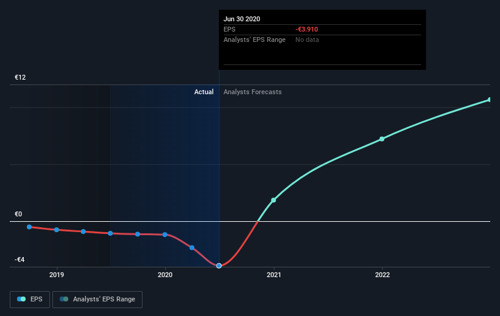This screenshot has width=500, height=316.
Task: Select the Q1 2020 data point on decline
Action: tap(192, 247)
